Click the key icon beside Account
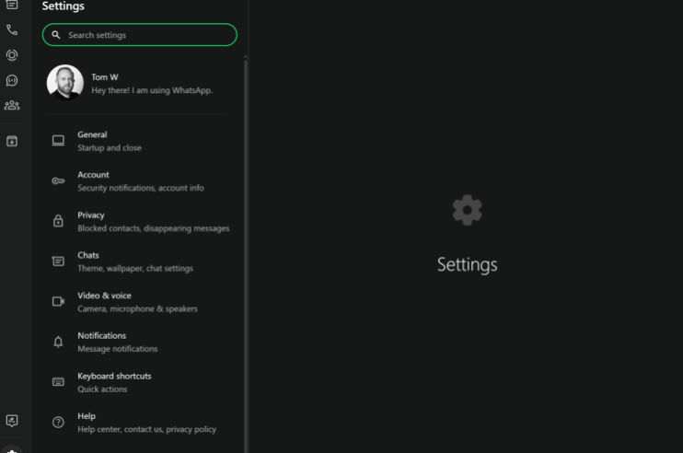 [58, 180]
